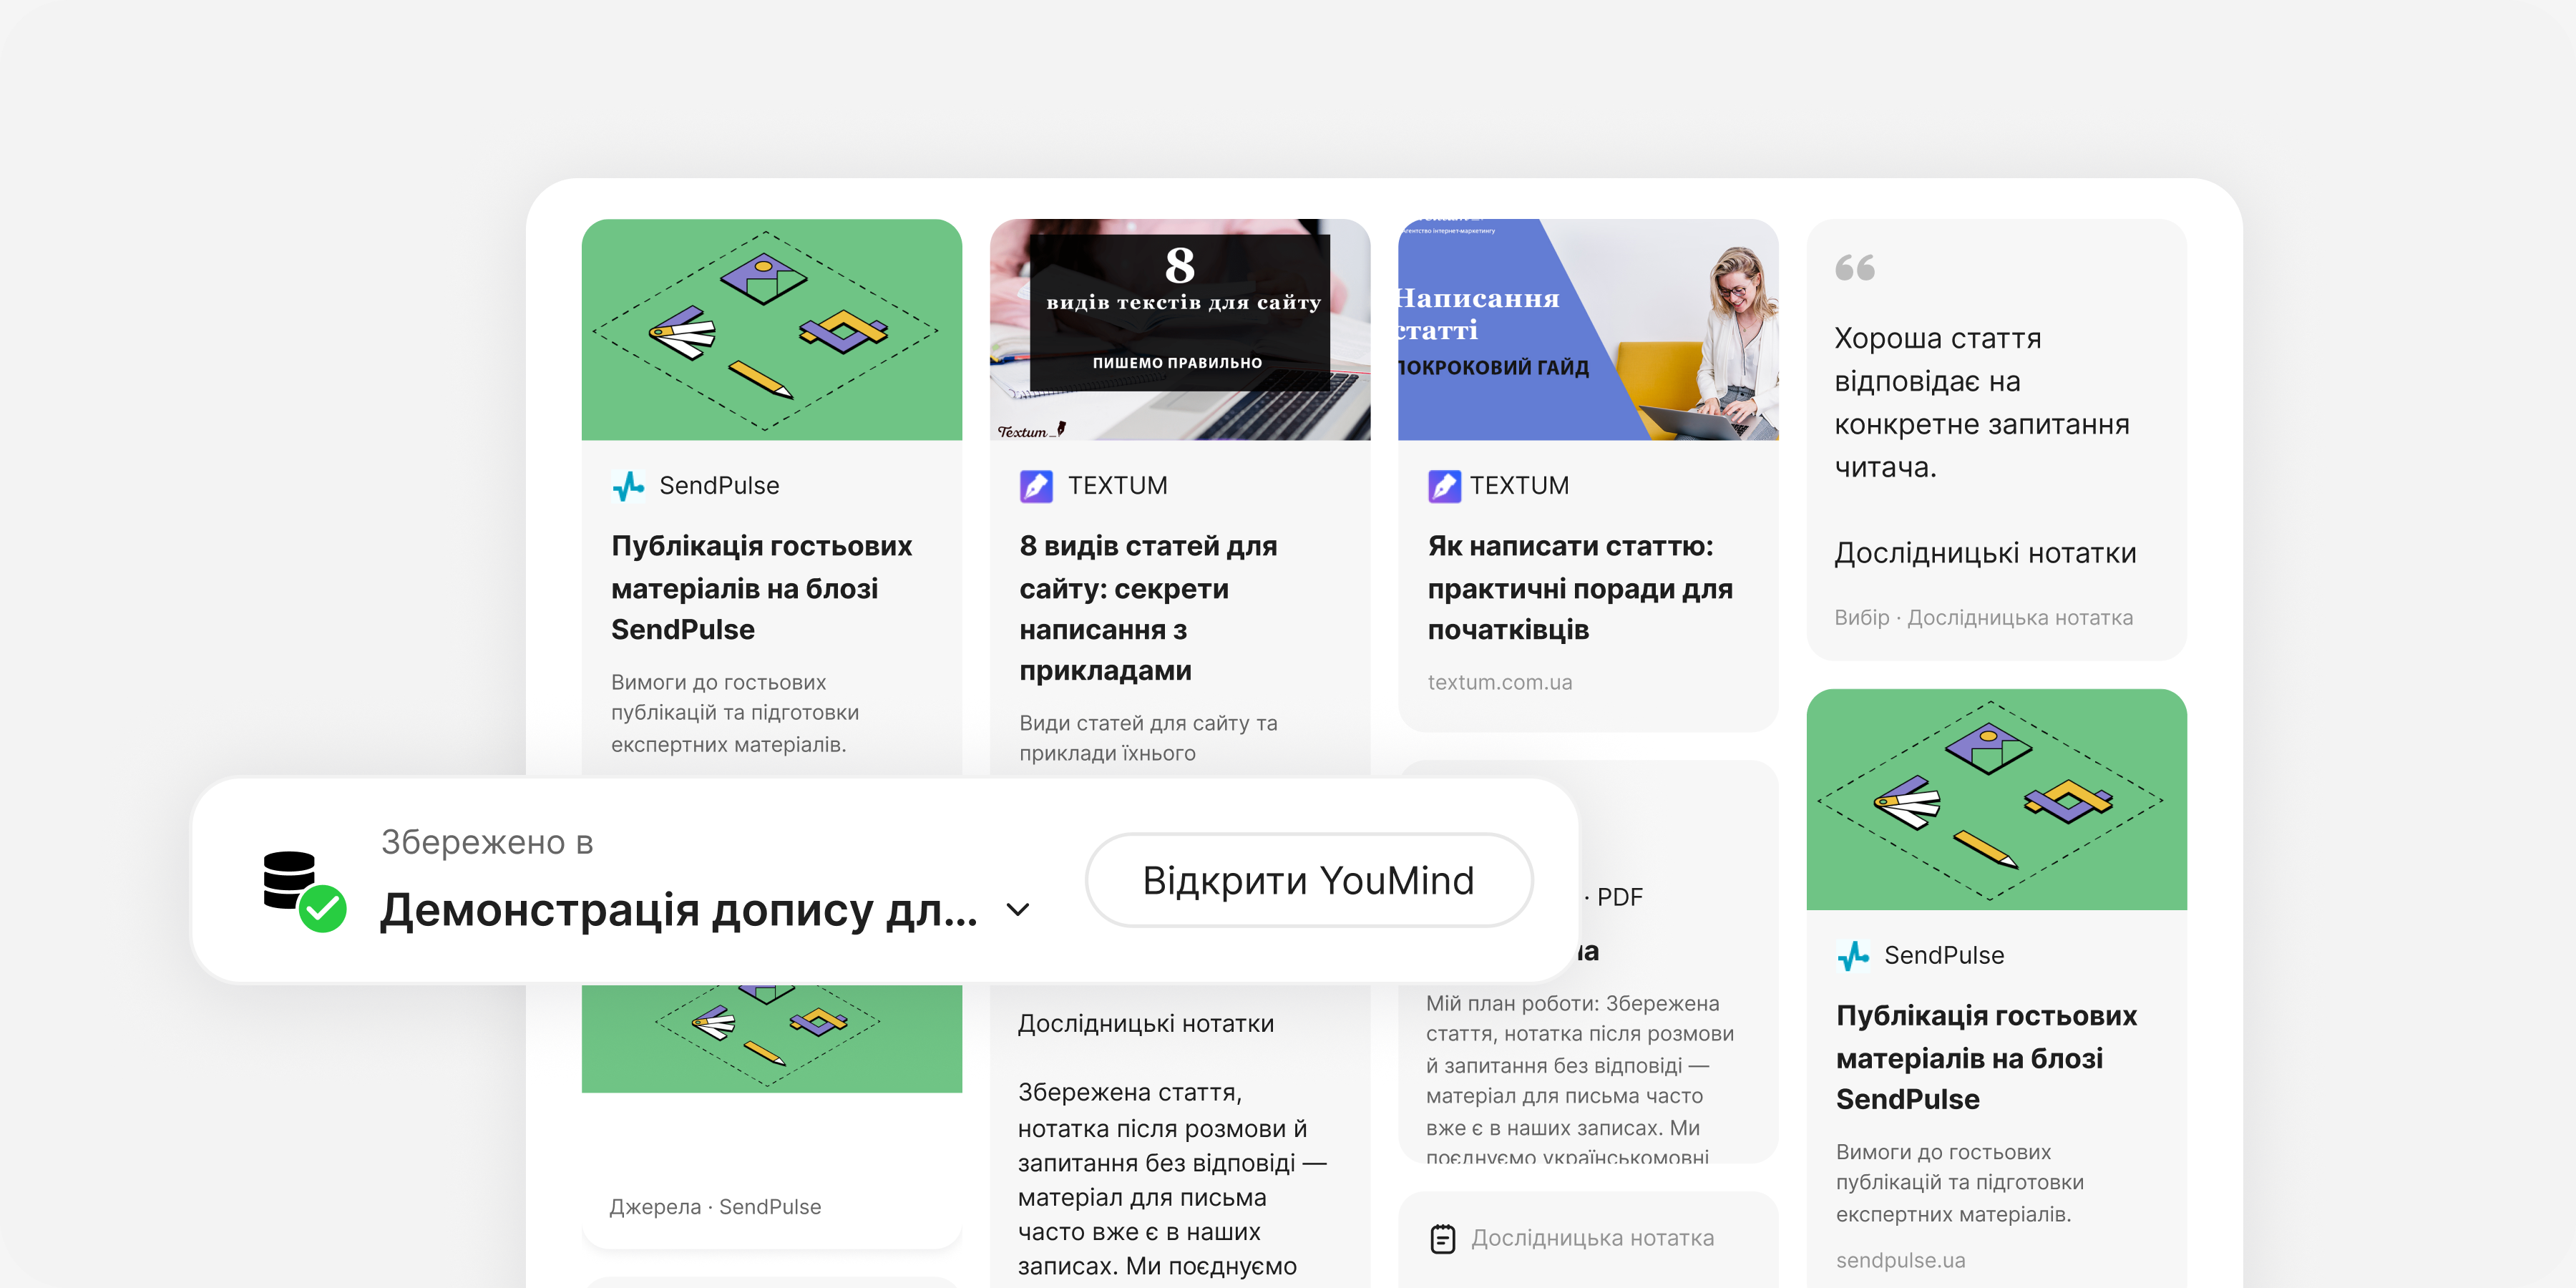Open the green SendPulse thumbnail in first column

pos(772,330)
